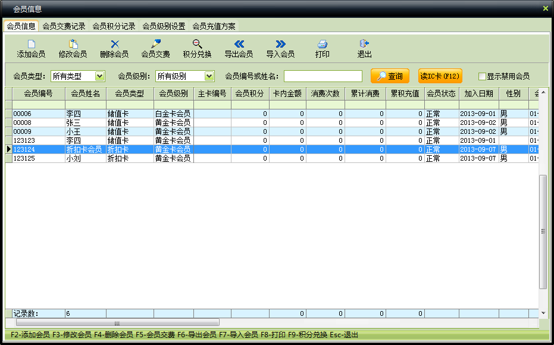Screen dimensions: 554x345
Task: Click the 记录数 footer label
Action: point(26,313)
